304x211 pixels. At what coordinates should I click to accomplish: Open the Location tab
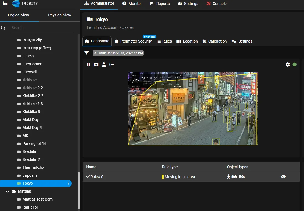tap(187, 41)
